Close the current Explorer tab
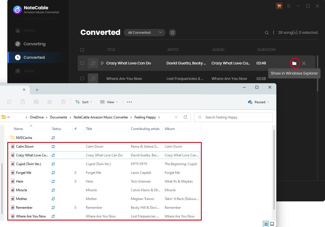This screenshot has width=325, height=227. tap(24, 90)
